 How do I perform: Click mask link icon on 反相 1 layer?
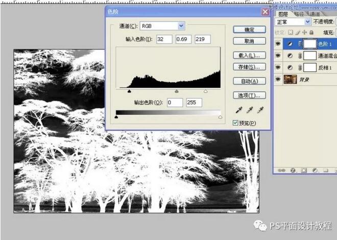[300, 68]
